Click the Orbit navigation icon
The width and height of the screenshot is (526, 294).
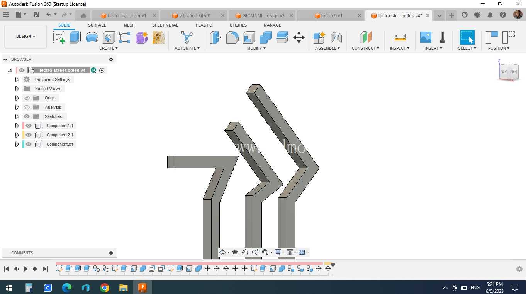[222, 252]
